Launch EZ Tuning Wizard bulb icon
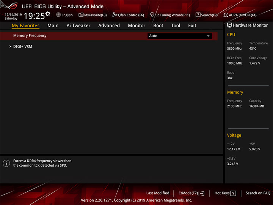This screenshot has height=205, width=273. pos(152,15)
